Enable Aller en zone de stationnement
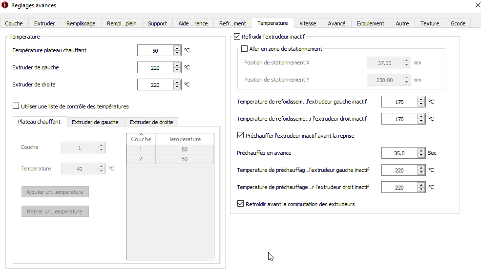 point(245,49)
